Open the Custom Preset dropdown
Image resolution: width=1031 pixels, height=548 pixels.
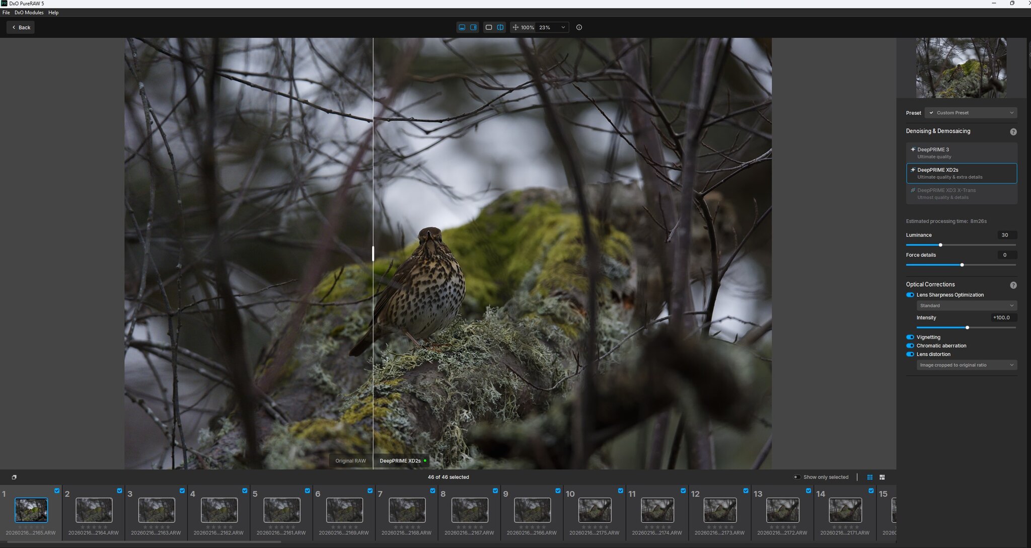click(x=971, y=113)
